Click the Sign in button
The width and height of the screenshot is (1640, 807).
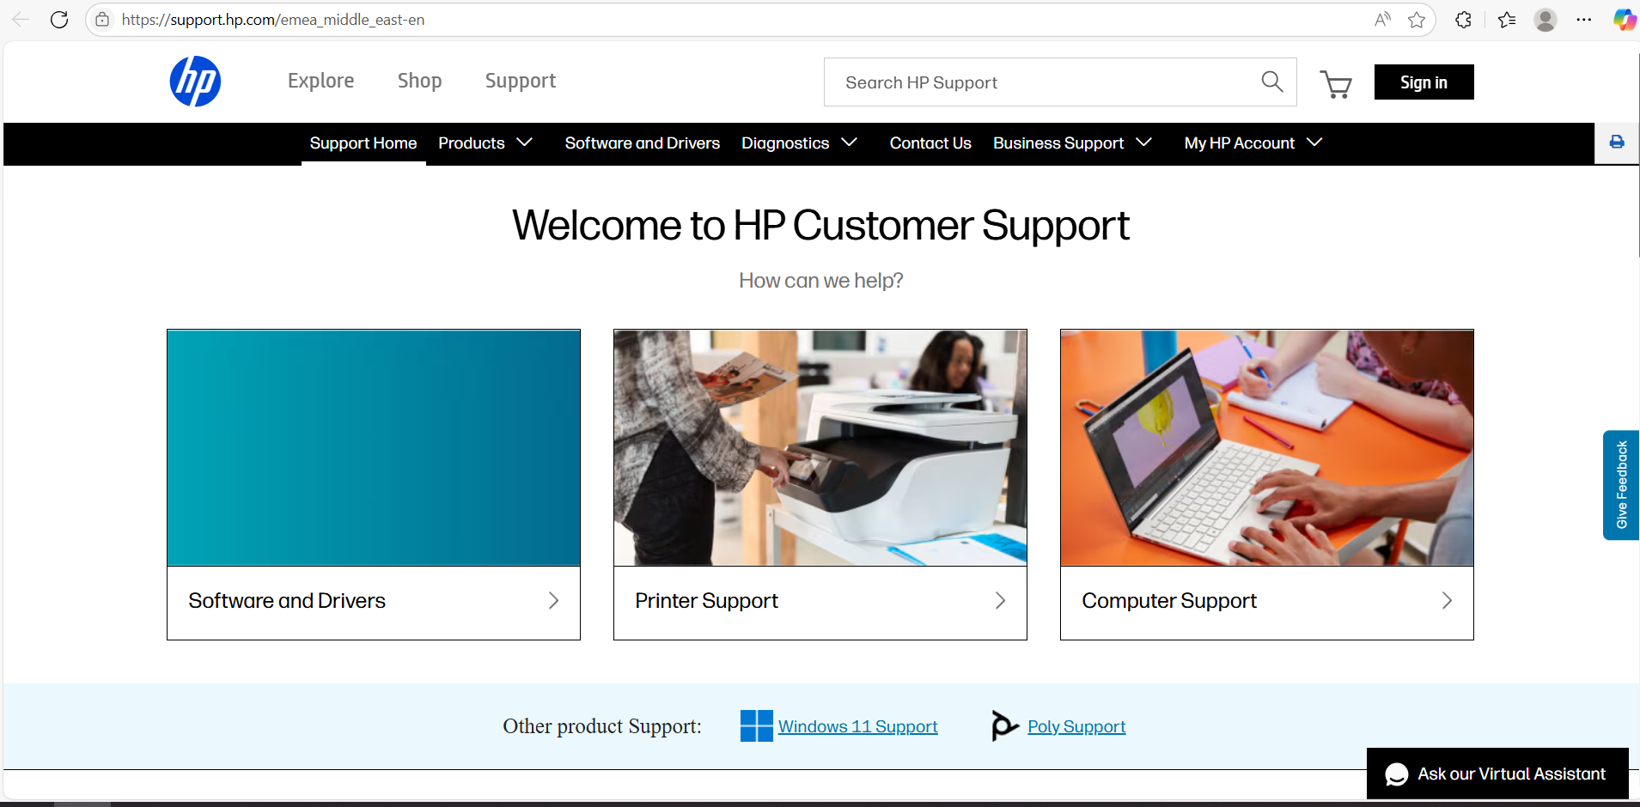point(1424,82)
